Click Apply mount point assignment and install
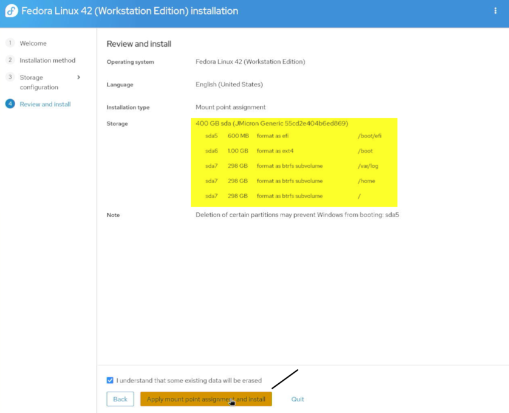 206,399
